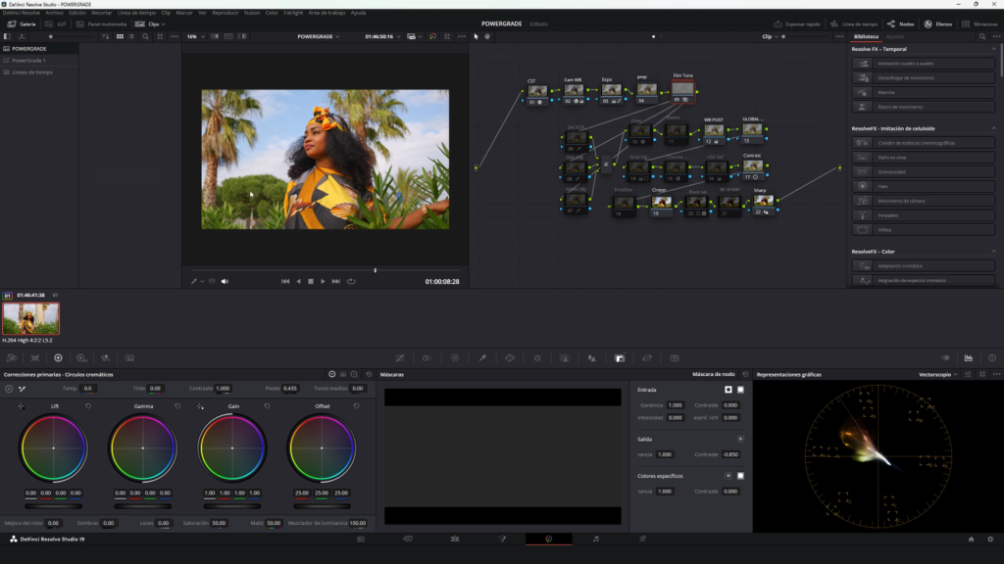Select the hand pan tool
Viewport: 1004px width, 564px height.
487,36
